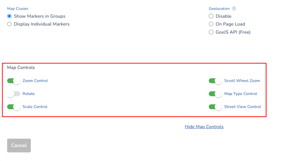The image size is (282, 161).
Task: Select Display Individual Markers option
Action: point(9,24)
